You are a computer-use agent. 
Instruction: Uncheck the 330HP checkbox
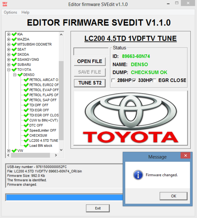point(134,80)
